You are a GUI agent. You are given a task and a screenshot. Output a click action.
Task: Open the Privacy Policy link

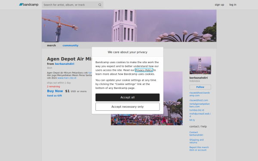tap(144, 70)
